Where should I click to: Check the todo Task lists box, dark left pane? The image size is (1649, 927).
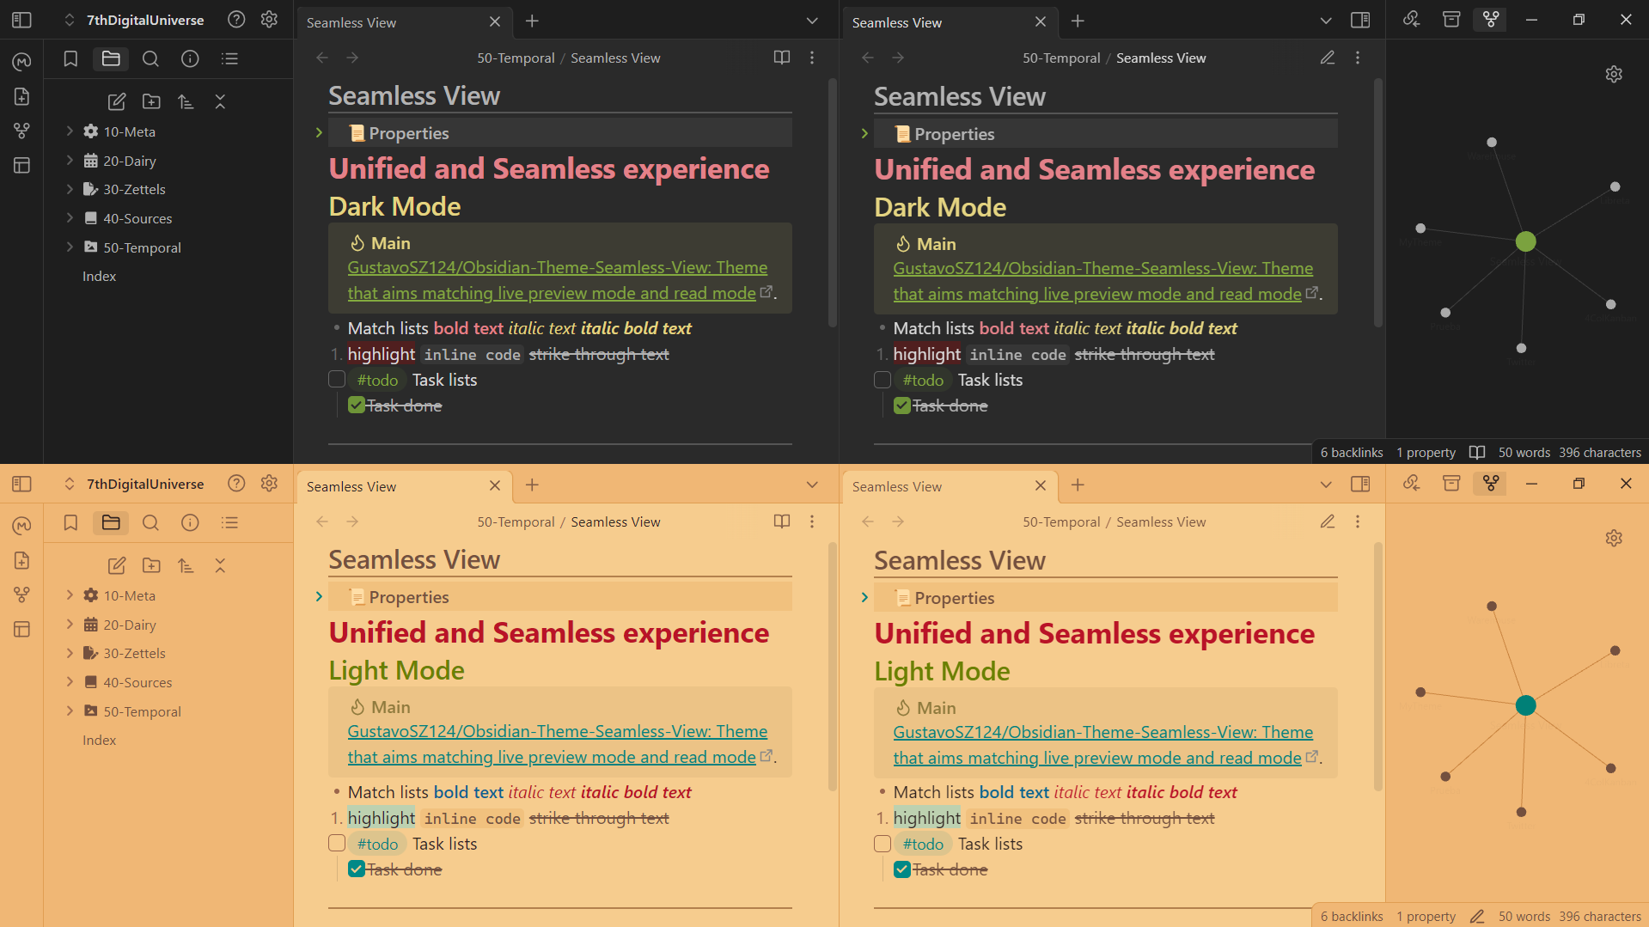337,379
